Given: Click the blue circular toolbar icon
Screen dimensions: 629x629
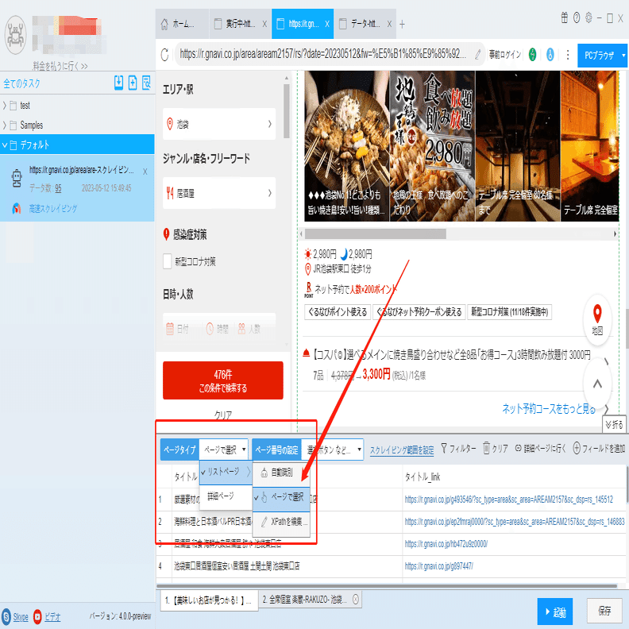Looking at the screenshot, I should [x=550, y=54].
